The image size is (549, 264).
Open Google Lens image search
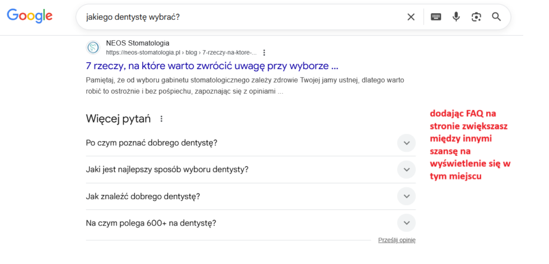point(476,17)
